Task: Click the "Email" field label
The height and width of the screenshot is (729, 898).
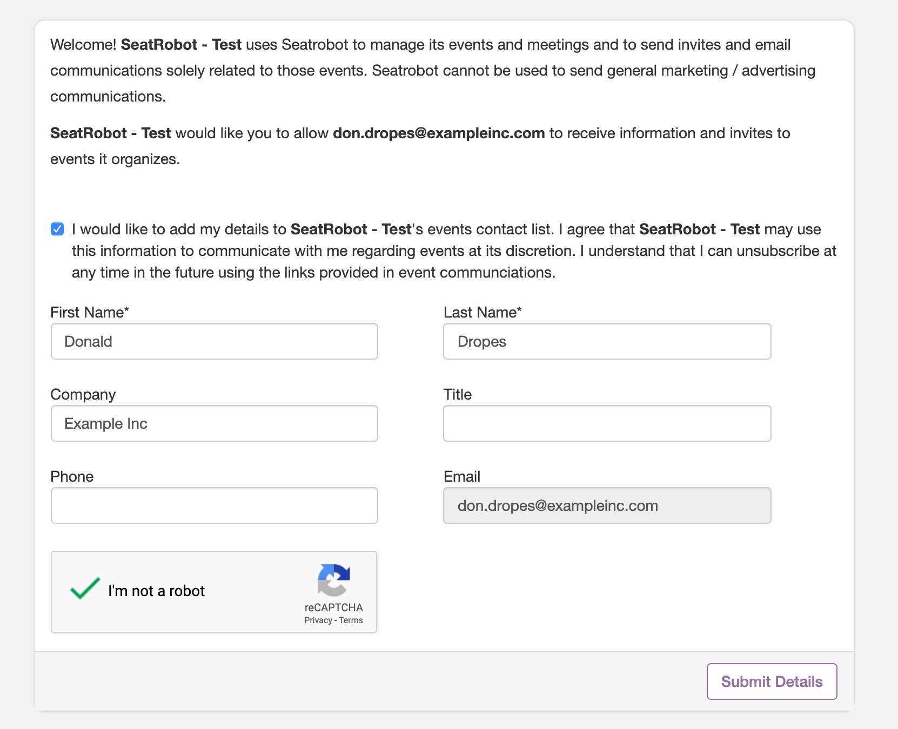Action: tap(462, 476)
